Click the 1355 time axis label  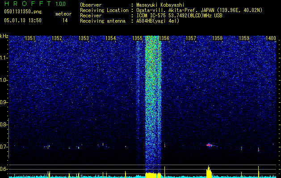137,38
